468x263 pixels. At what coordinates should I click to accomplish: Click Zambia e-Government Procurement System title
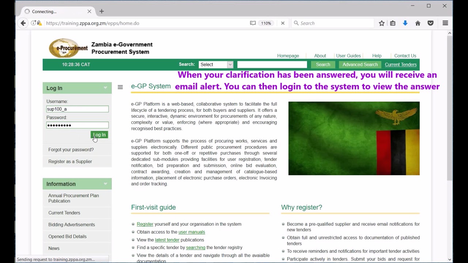point(122,48)
